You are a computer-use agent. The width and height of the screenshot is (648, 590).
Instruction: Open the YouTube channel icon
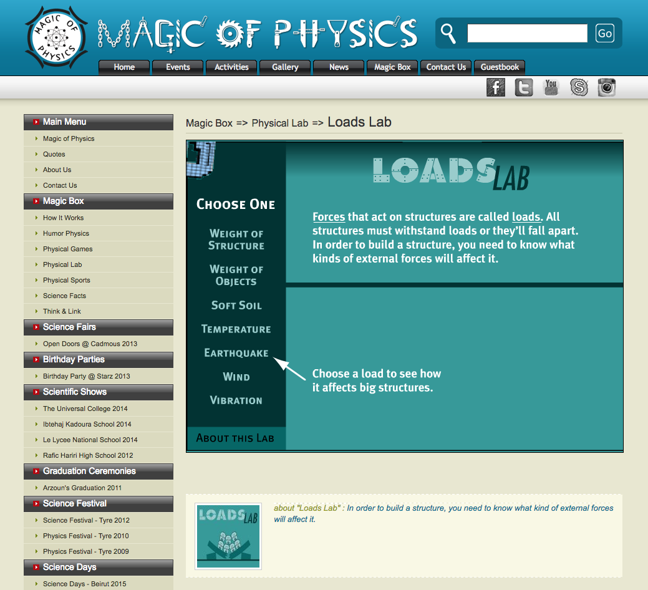pyautogui.click(x=551, y=87)
